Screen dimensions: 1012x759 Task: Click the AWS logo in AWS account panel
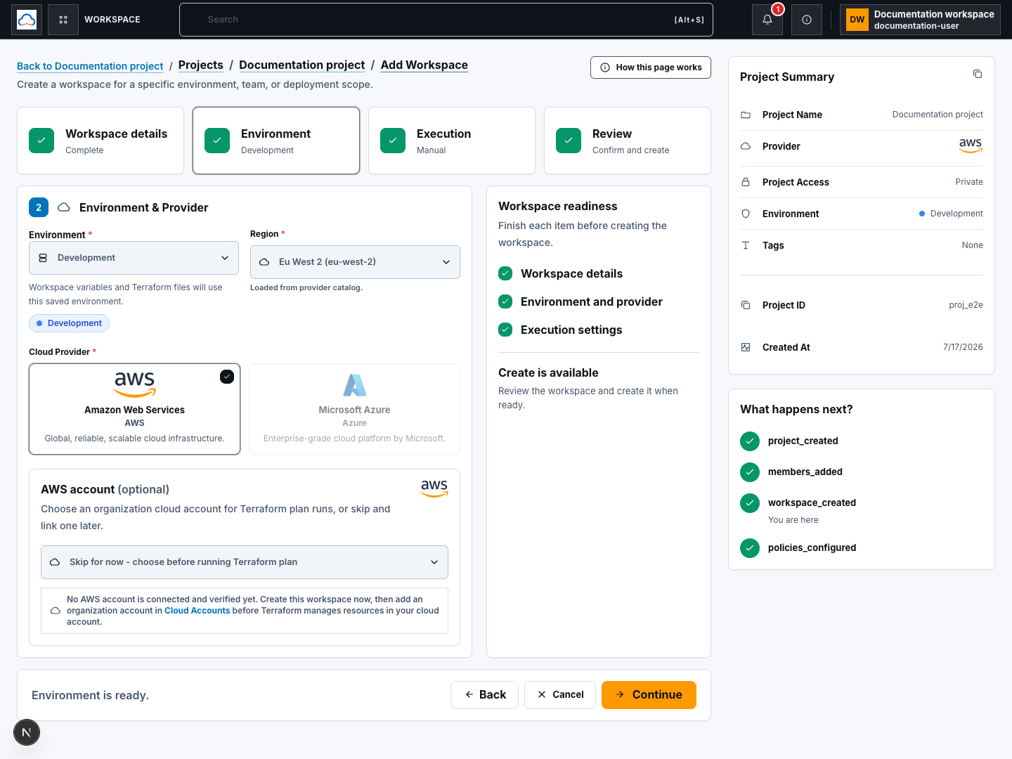tap(434, 488)
